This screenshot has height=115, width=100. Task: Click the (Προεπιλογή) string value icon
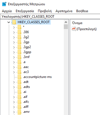pyautogui.click(x=74, y=29)
